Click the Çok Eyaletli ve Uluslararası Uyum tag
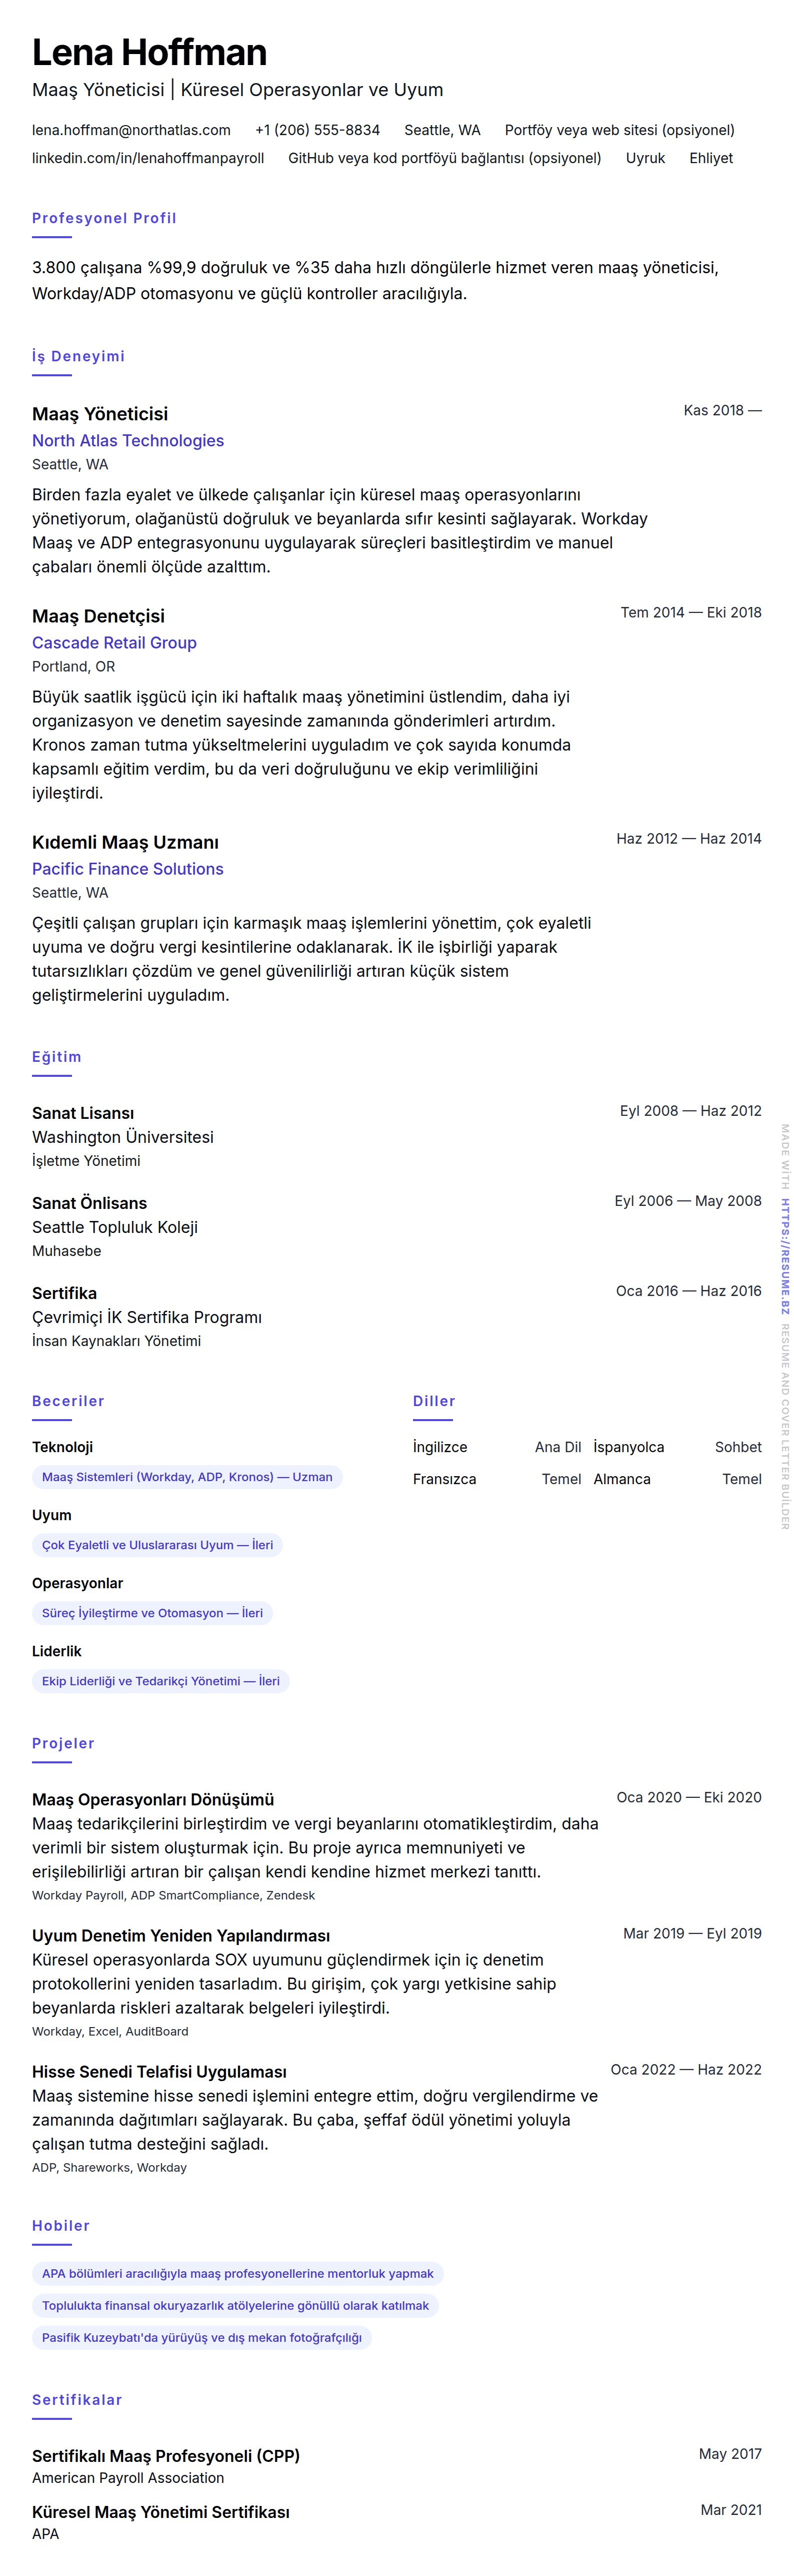The image size is (794, 2576). pyautogui.click(x=157, y=1545)
